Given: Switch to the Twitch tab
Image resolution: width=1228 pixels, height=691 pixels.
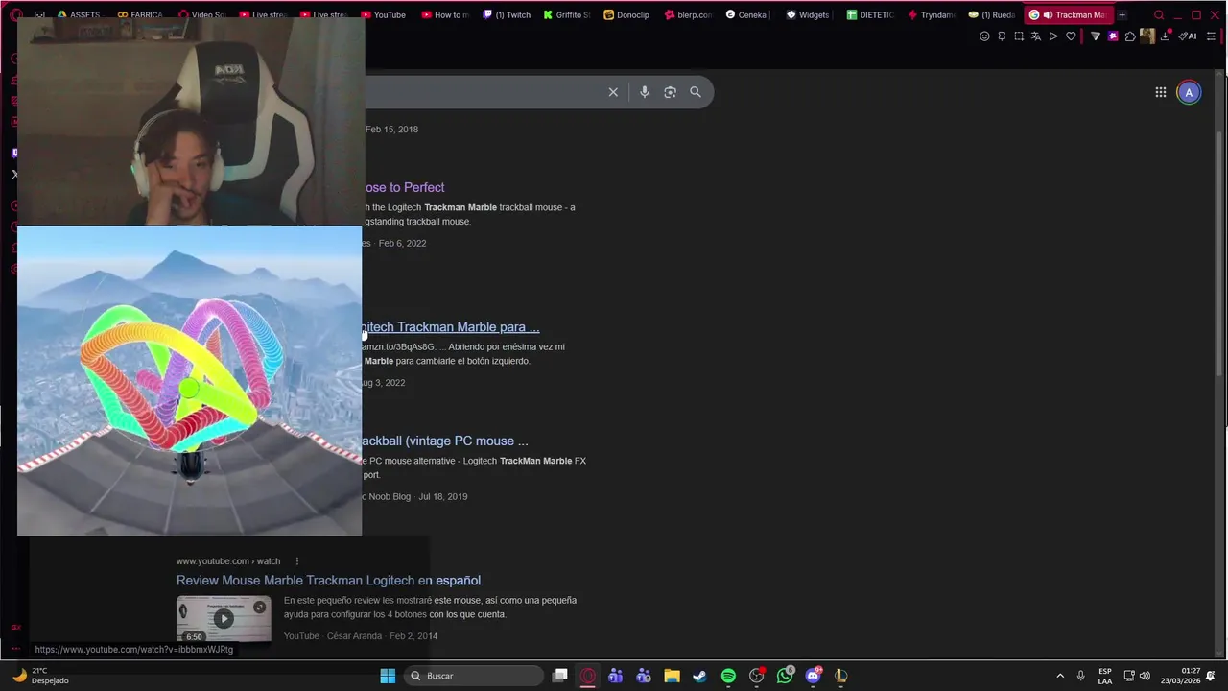Looking at the screenshot, I should [507, 15].
